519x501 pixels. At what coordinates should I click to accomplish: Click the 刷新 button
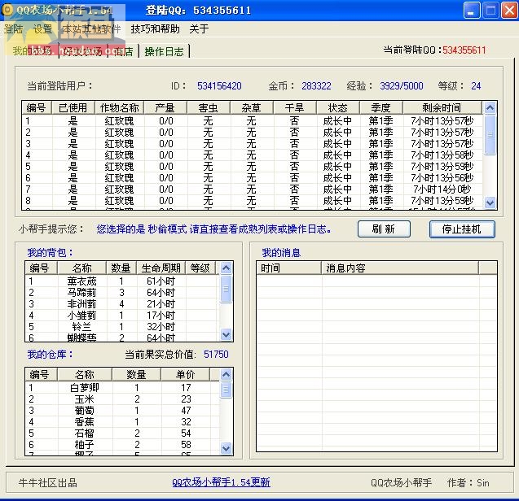(384, 229)
